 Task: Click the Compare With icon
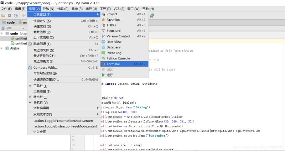tap(30, 68)
